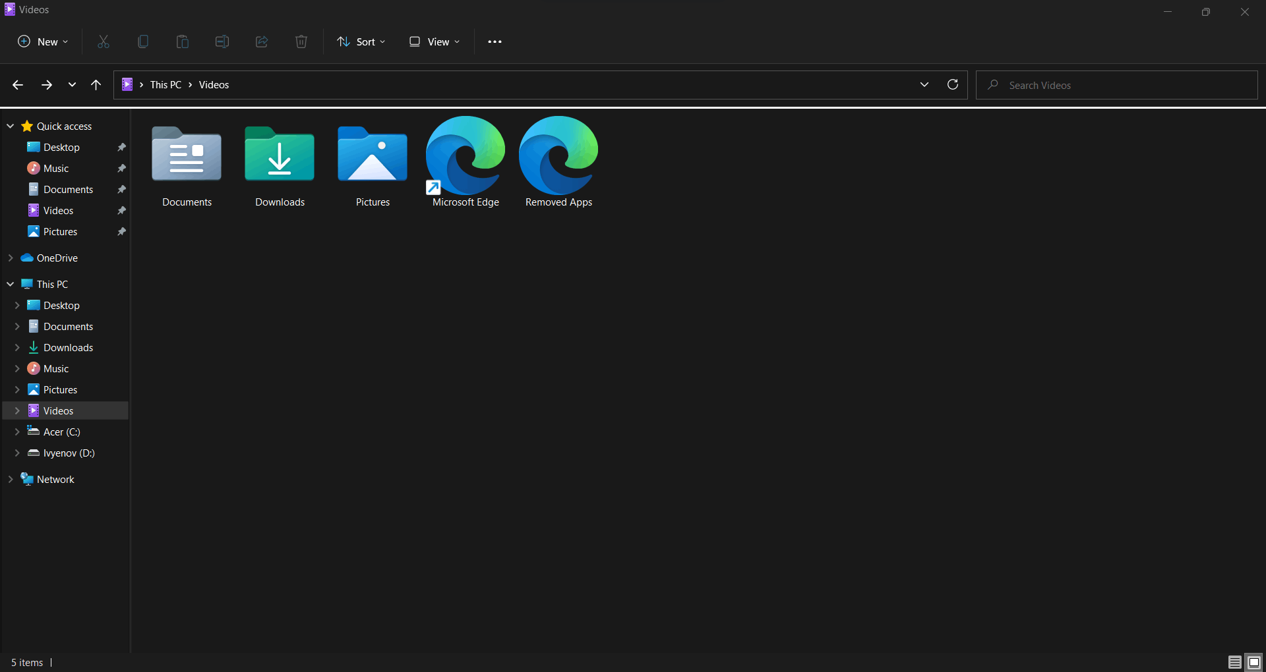This screenshot has width=1266, height=672.
Task: Open Pictures in Quick access
Action: pos(60,232)
